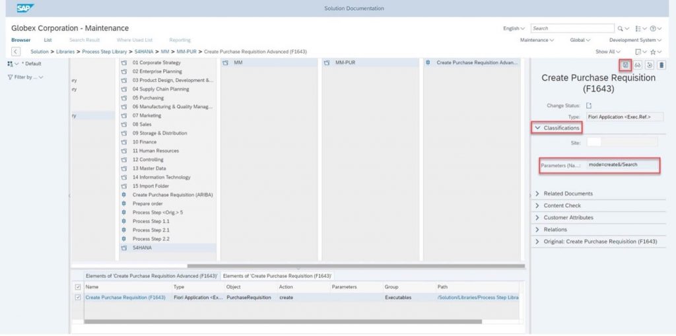Go to MM-PUR in the breadcrumb

tap(187, 51)
